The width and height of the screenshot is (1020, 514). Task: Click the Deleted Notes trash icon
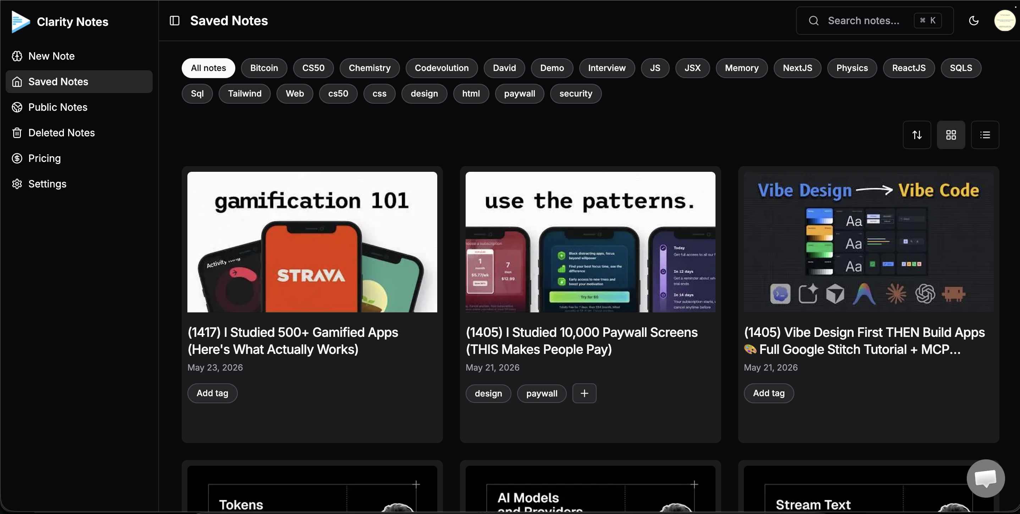tap(17, 133)
